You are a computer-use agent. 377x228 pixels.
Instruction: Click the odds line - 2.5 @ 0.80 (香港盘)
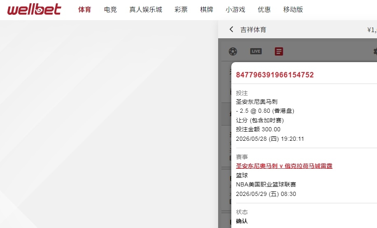[x=265, y=111]
